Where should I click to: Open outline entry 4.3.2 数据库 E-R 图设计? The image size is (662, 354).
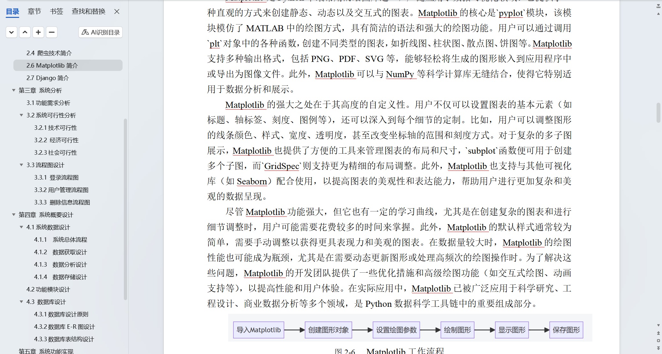(x=64, y=327)
